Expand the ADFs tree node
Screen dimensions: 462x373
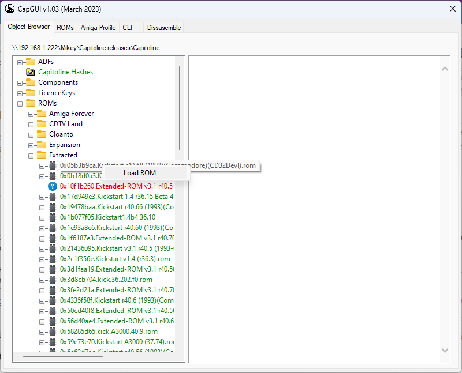click(x=20, y=62)
